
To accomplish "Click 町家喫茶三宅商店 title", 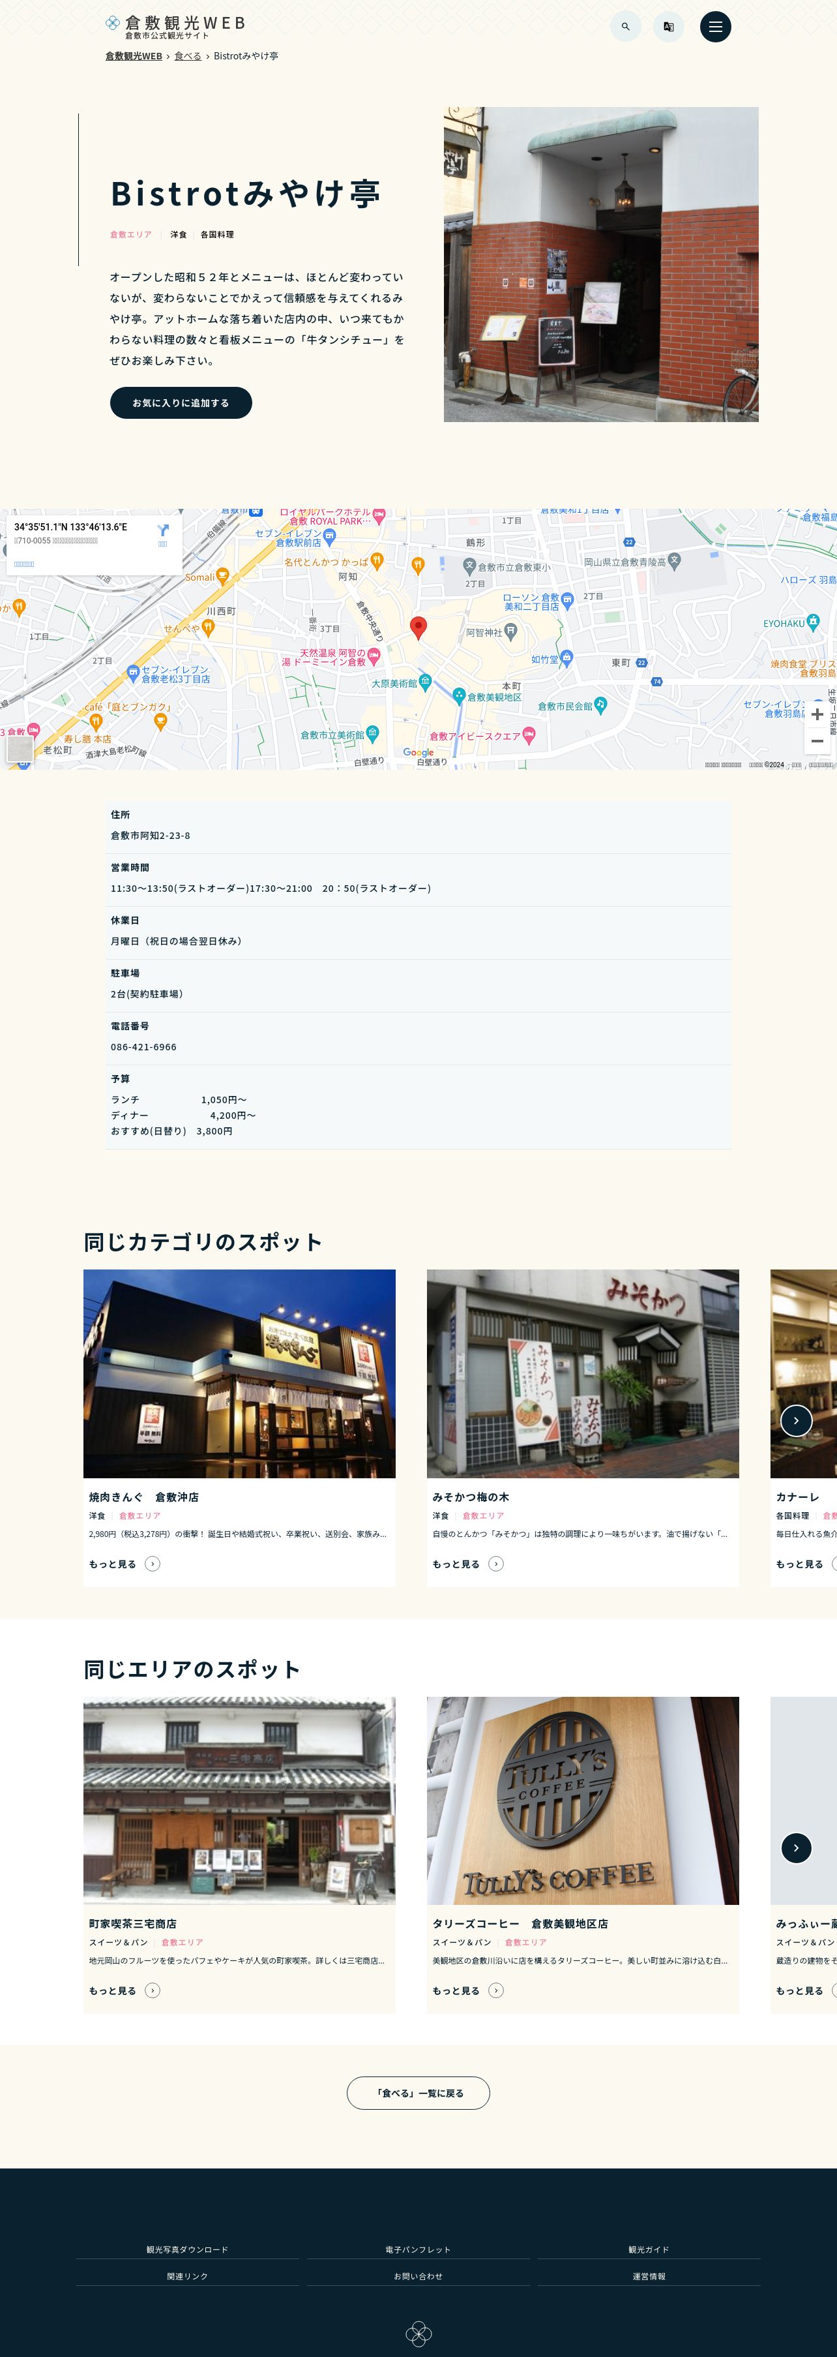I will (x=132, y=1924).
